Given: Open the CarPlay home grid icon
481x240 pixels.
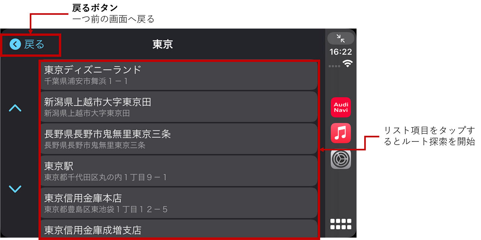Looking at the screenshot, I should (341, 224).
